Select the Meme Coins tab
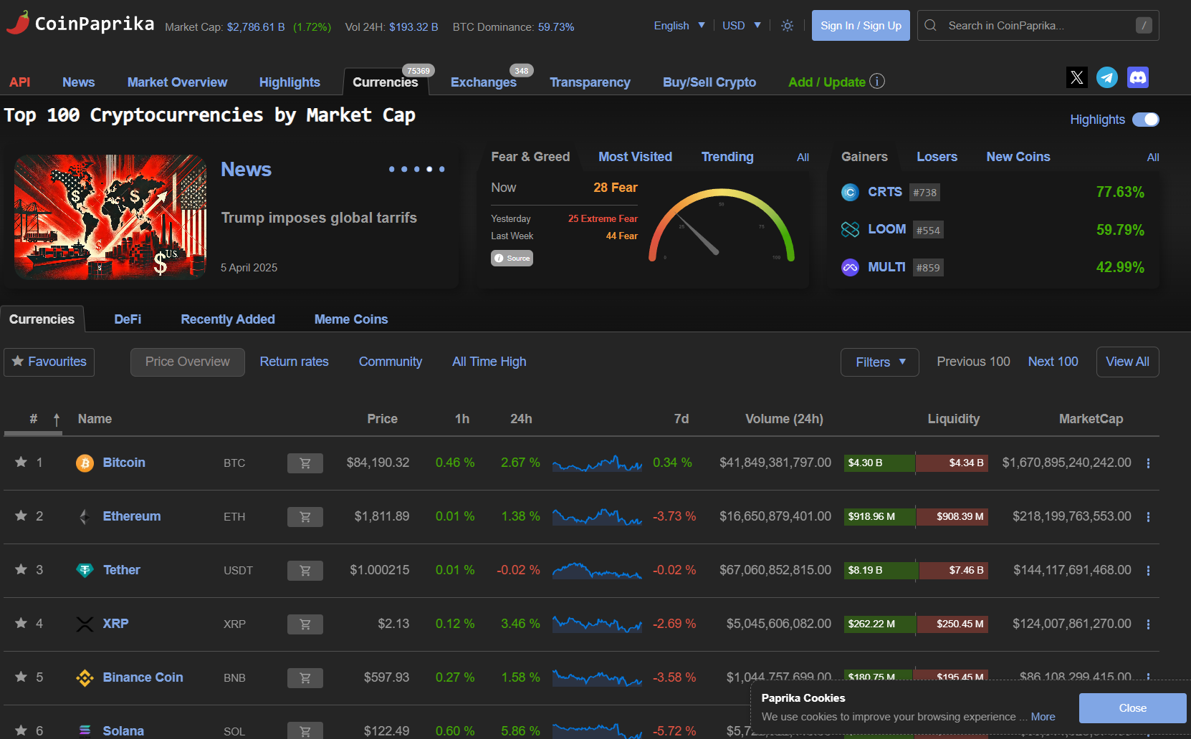Image resolution: width=1191 pixels, height=739 pixels. tap(351, 319)
